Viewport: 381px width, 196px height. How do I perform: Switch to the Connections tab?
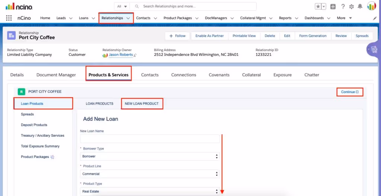point(184,75)
